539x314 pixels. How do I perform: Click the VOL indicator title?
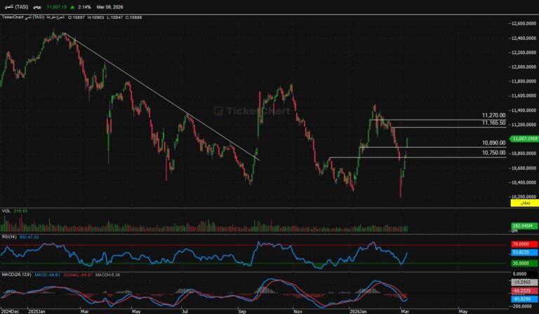pos(6,210)
